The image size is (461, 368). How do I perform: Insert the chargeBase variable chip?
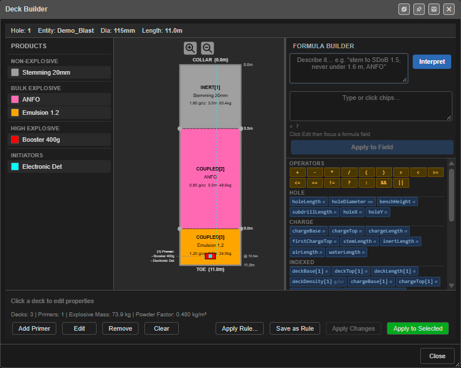309,231
